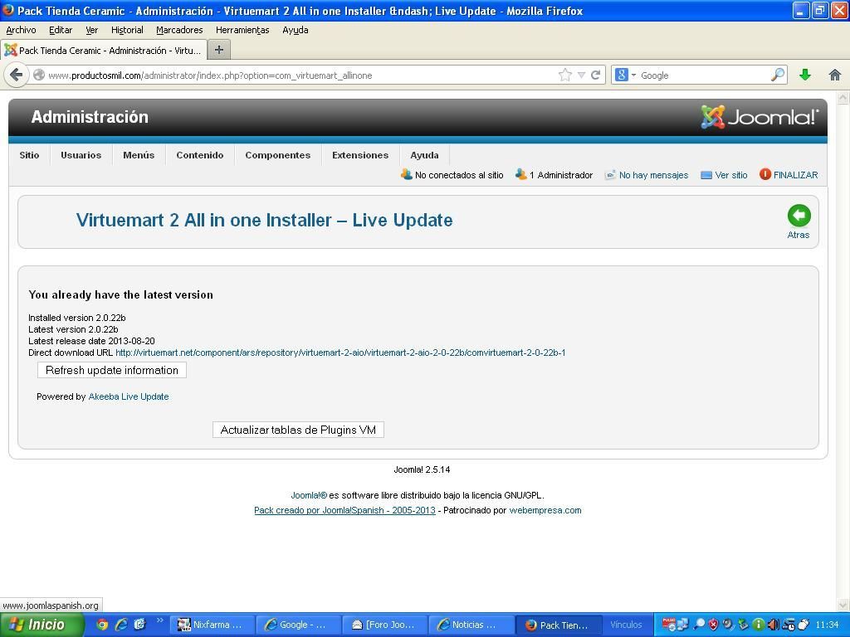Screen dimensions: 850x637
Task: Launch Chrome from quick launch
Action: point(102,625)
